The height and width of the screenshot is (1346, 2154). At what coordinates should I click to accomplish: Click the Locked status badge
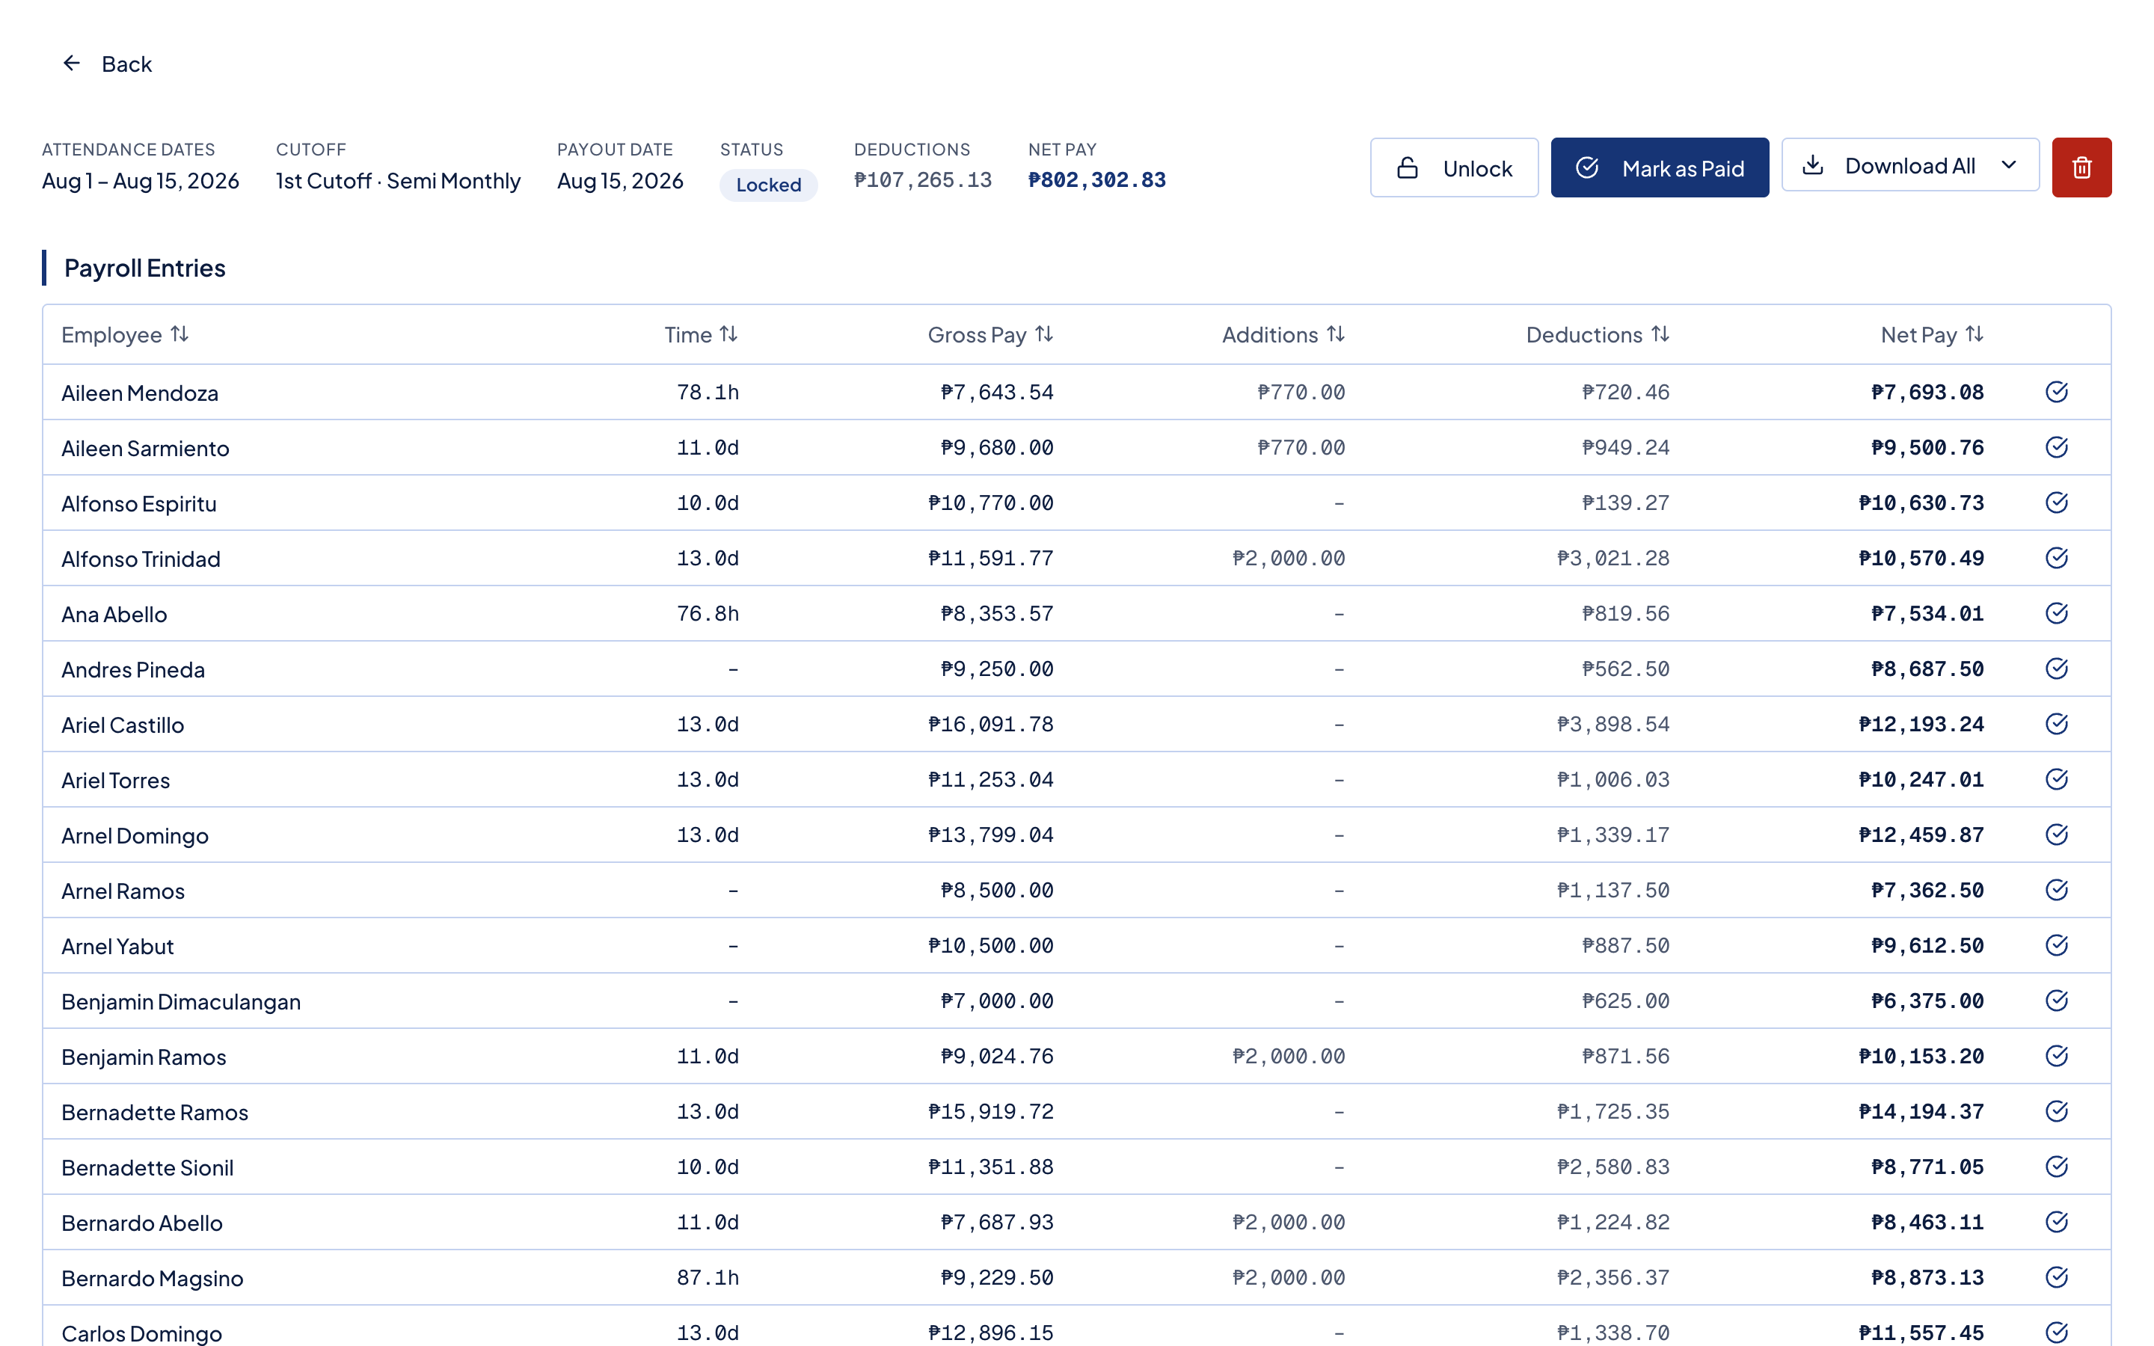[x=768, y=185]
